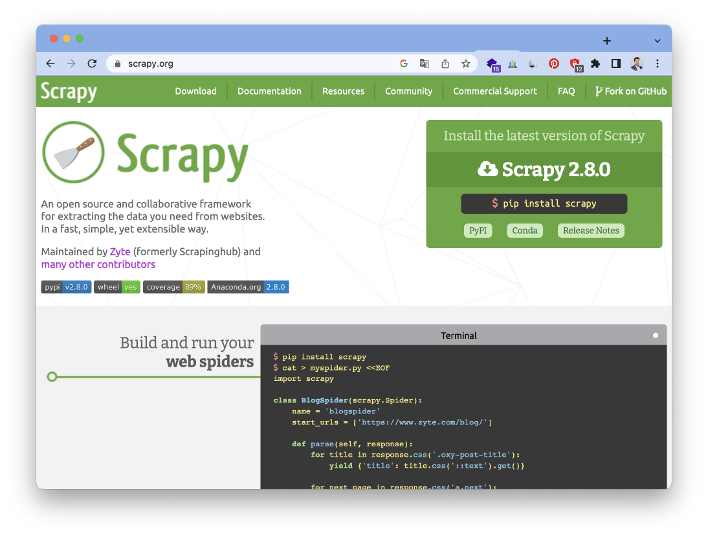
Task: Click the "for title in response.css" code line
Action: click(415, 455)
